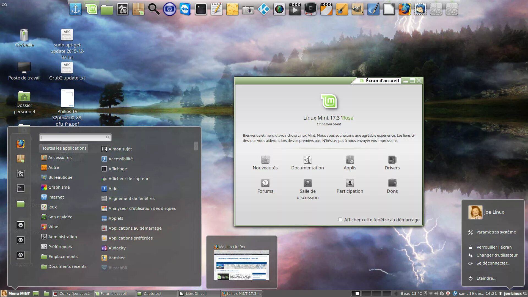Click the Linux Mint logo in the top dock
The image size is (528, 297).
tap(91, 9)
